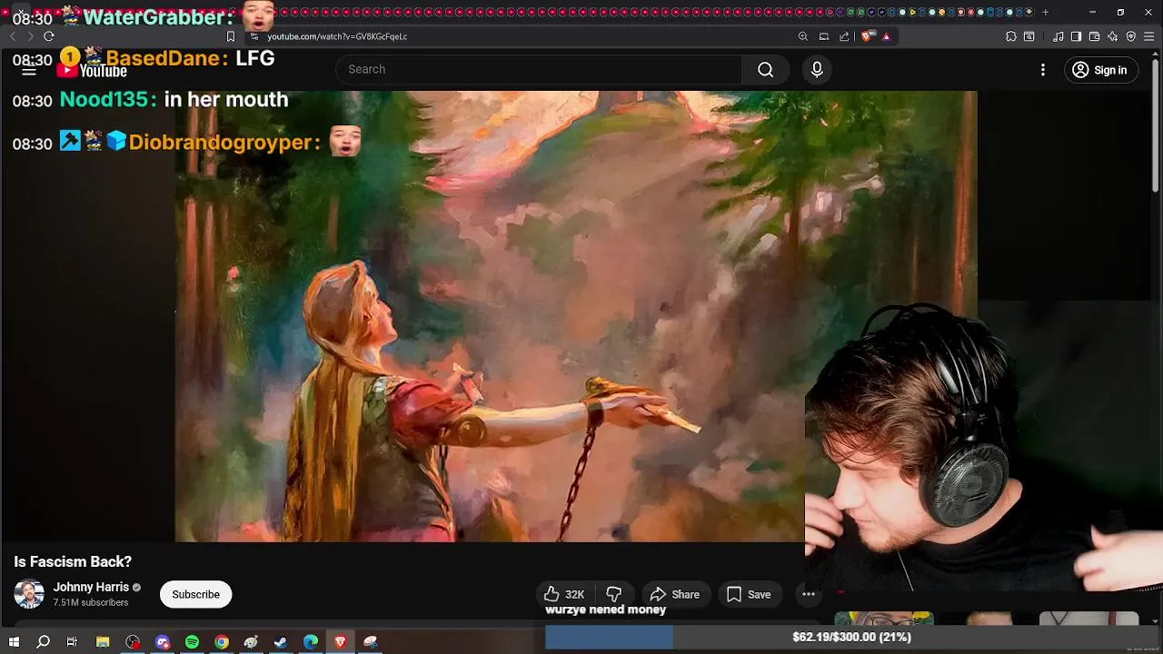The height and width of the screenshot is (654, 1163).
Task: Submit search with magnifier button
Action: [x=766, y=70]
